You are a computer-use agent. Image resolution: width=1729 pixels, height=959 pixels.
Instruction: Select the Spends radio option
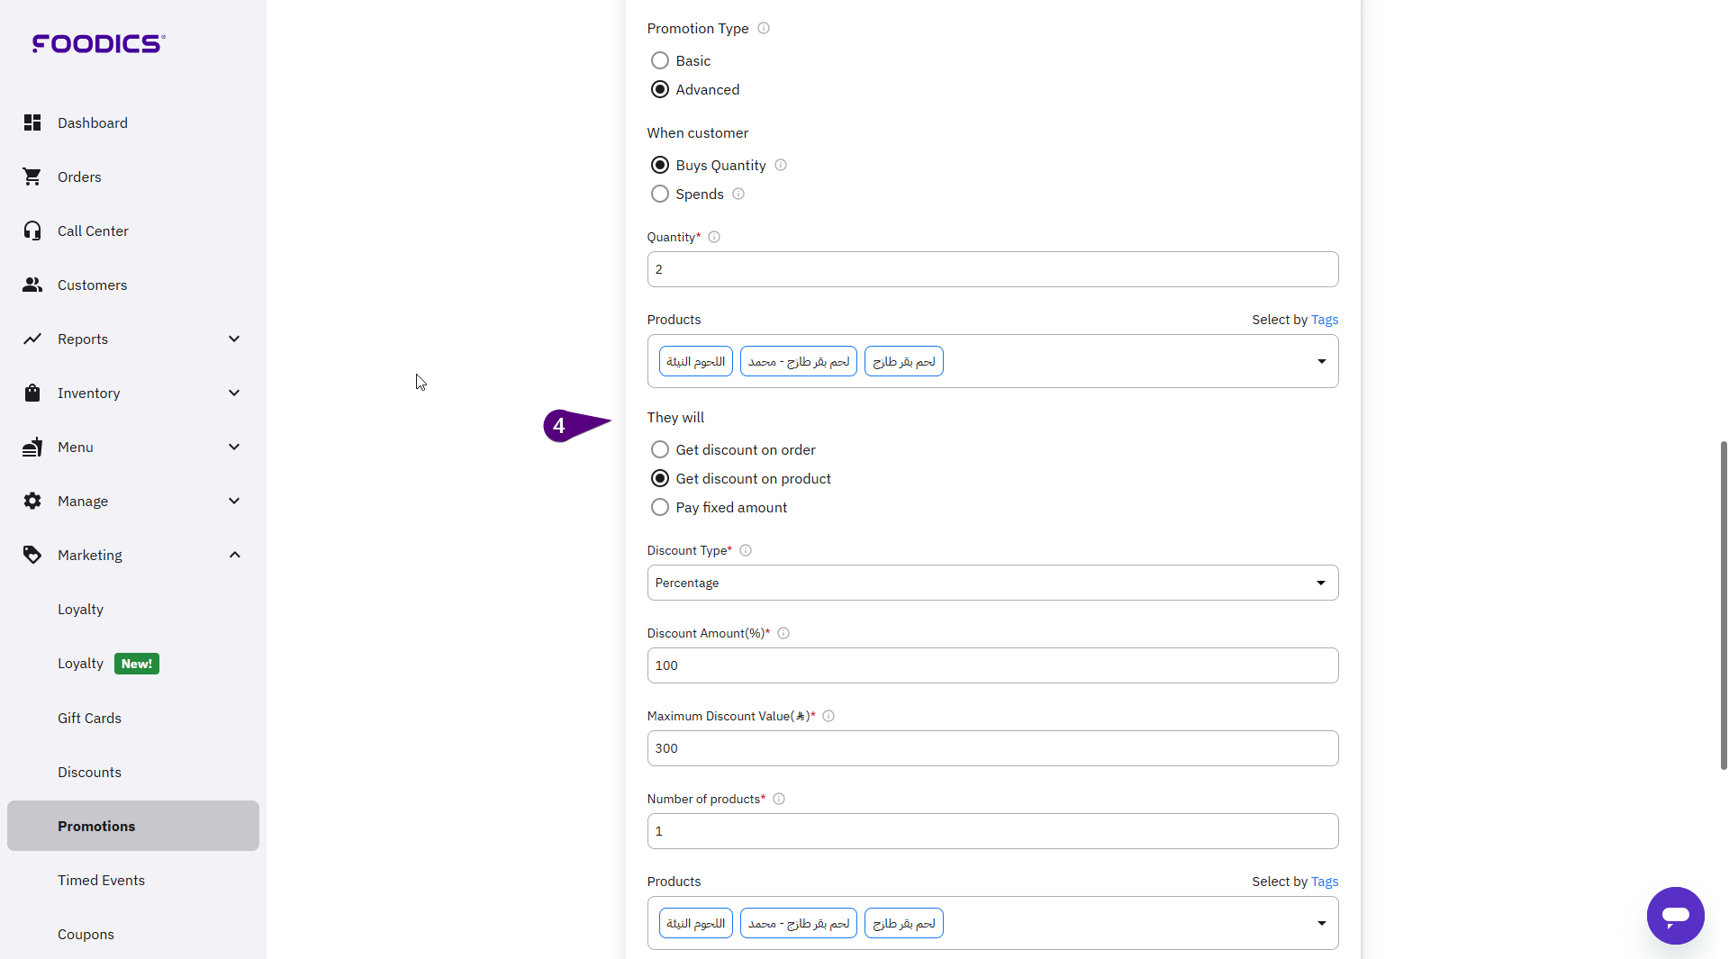point(660,195)
